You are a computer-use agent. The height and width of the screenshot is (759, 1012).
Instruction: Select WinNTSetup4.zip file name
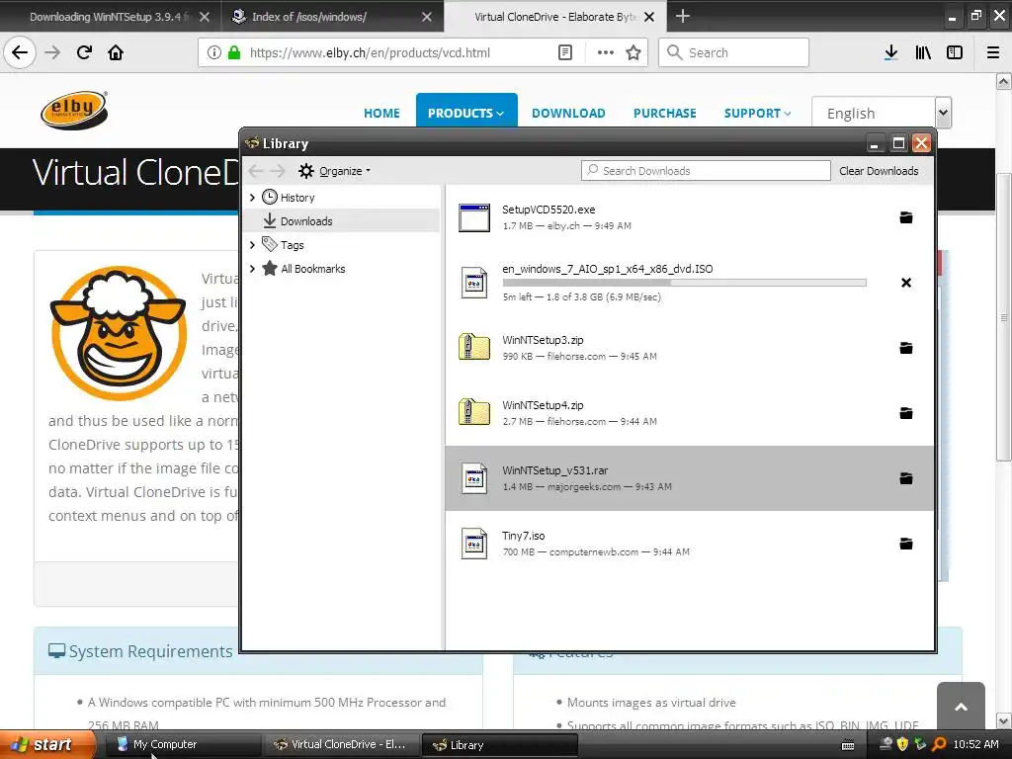click(x=543, y=405)
